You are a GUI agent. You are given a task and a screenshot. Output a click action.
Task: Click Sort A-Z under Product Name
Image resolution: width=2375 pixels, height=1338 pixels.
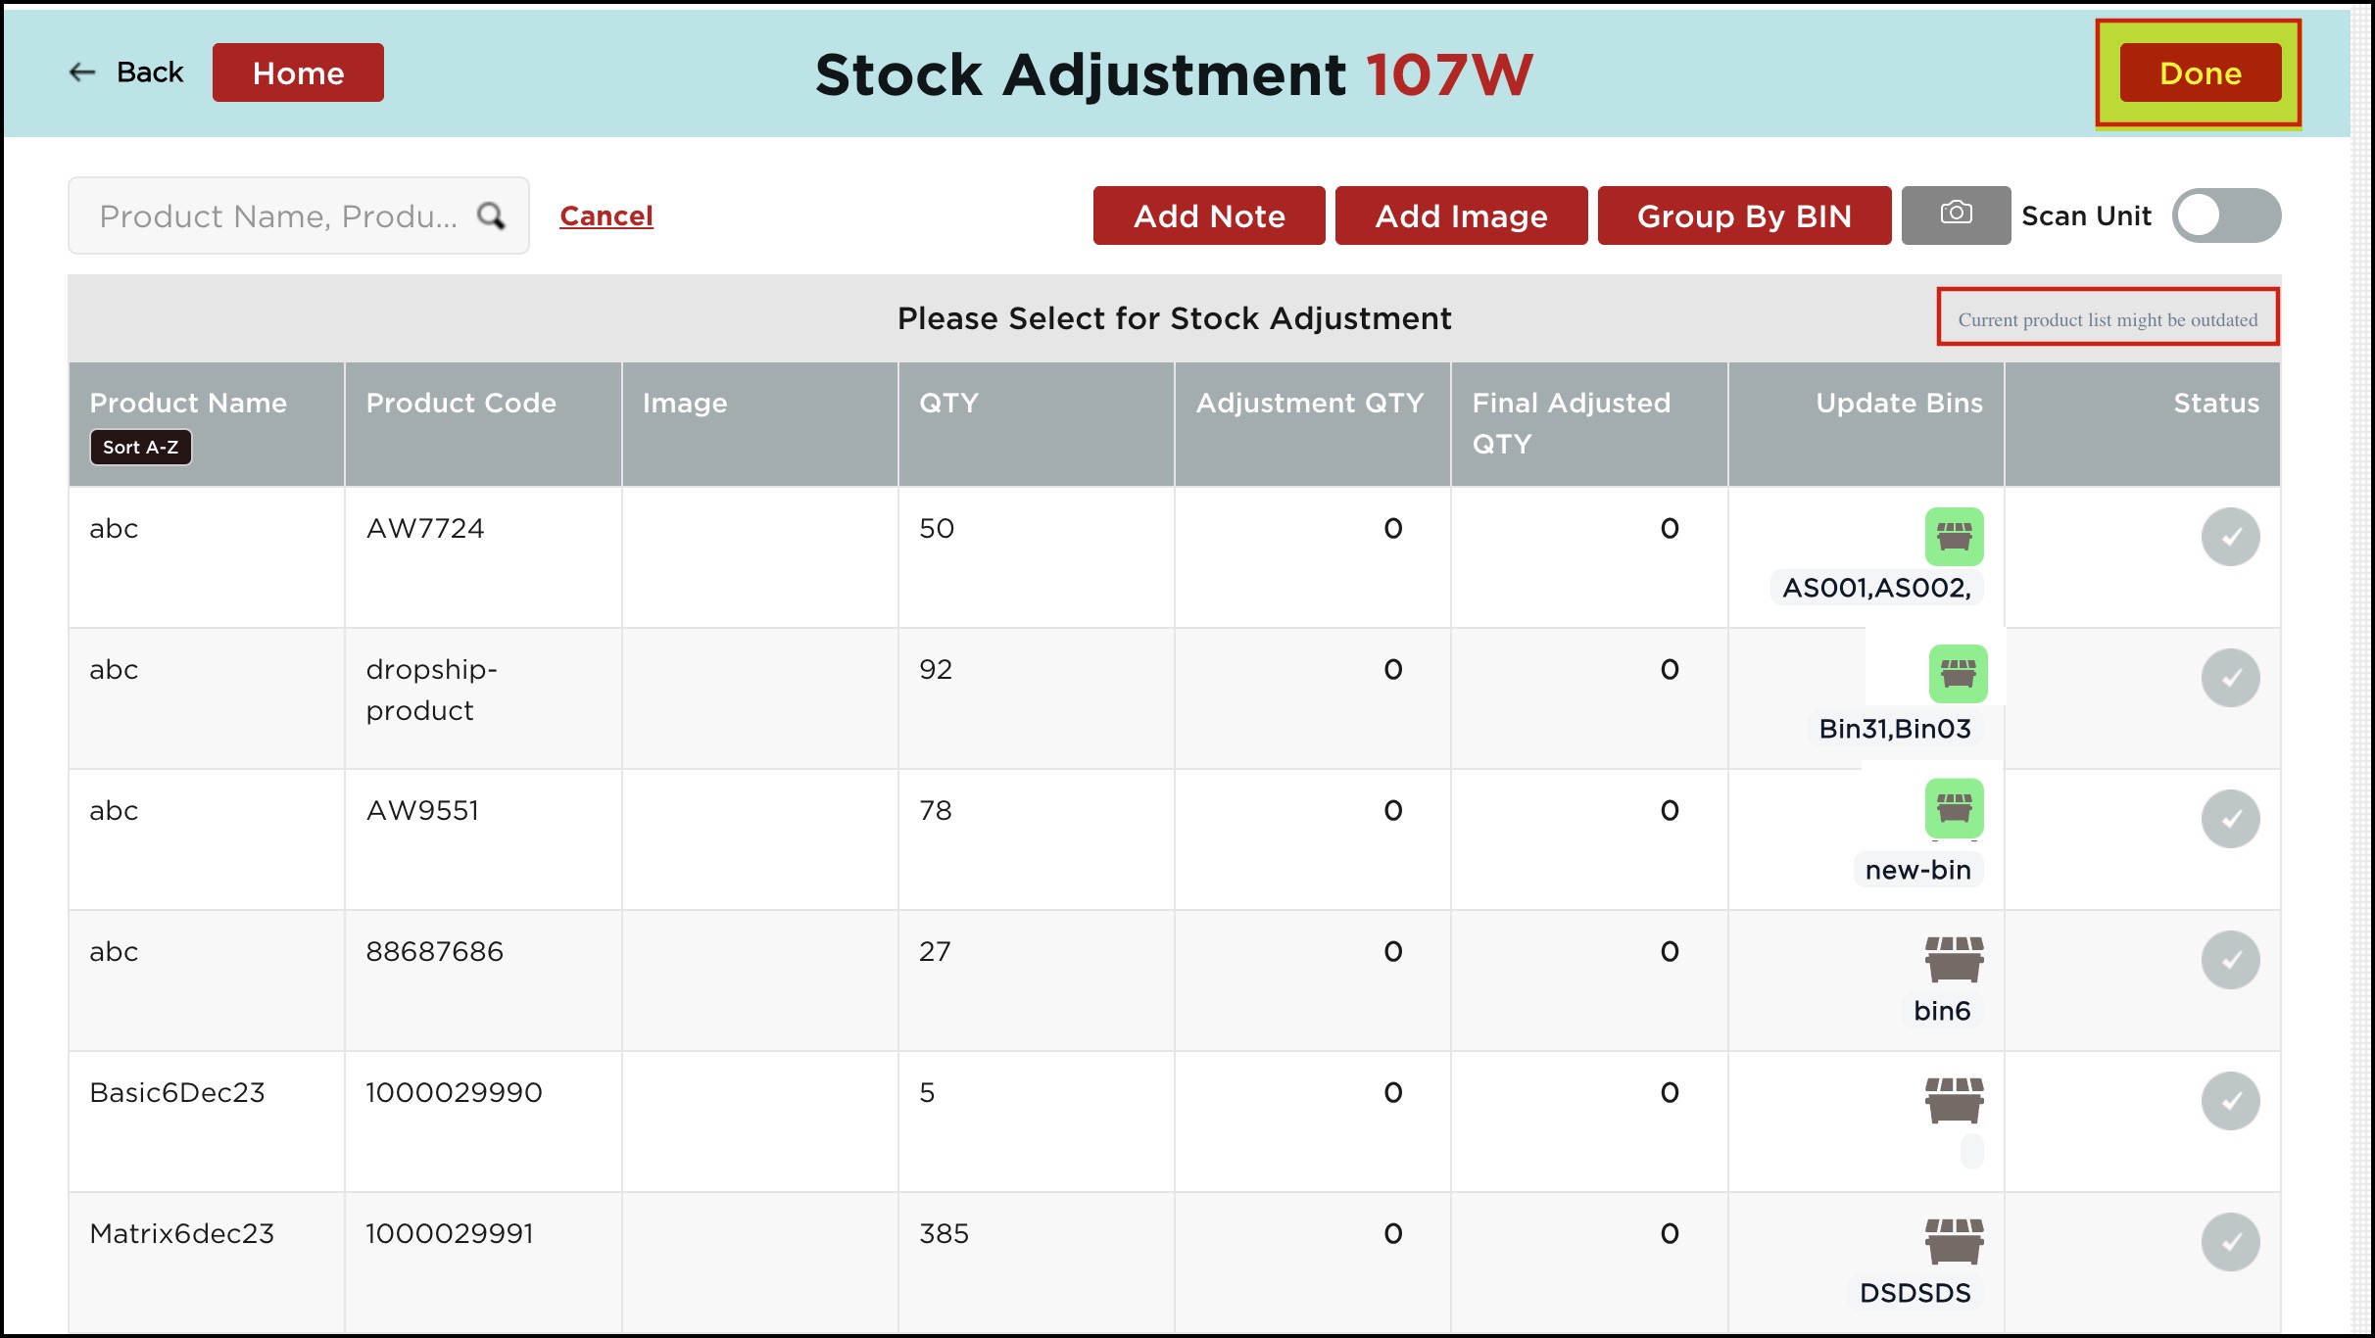point(140,448)
